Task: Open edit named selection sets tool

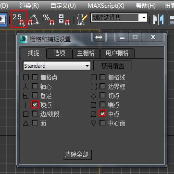Action: (x=82, y=20)
